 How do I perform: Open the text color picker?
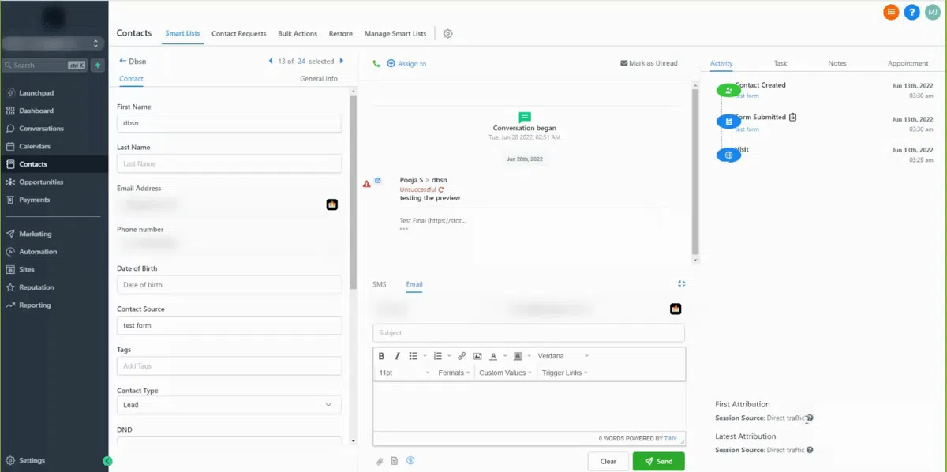point(496,356)
